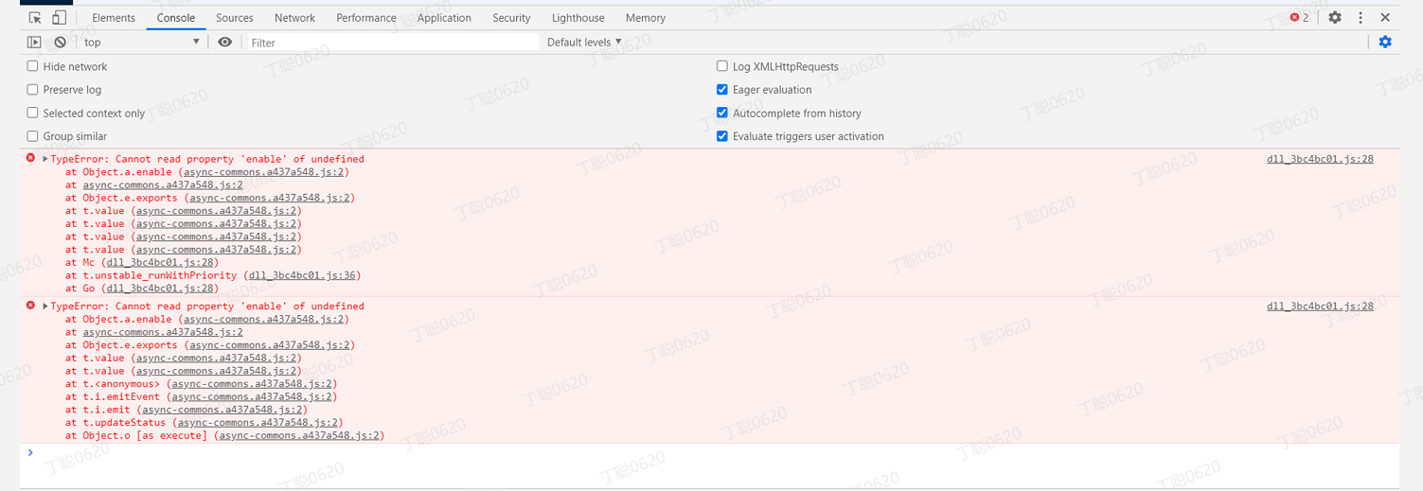Switch to the Memory tab
This screenshot has width=1423, height=491.
[646, 18]
